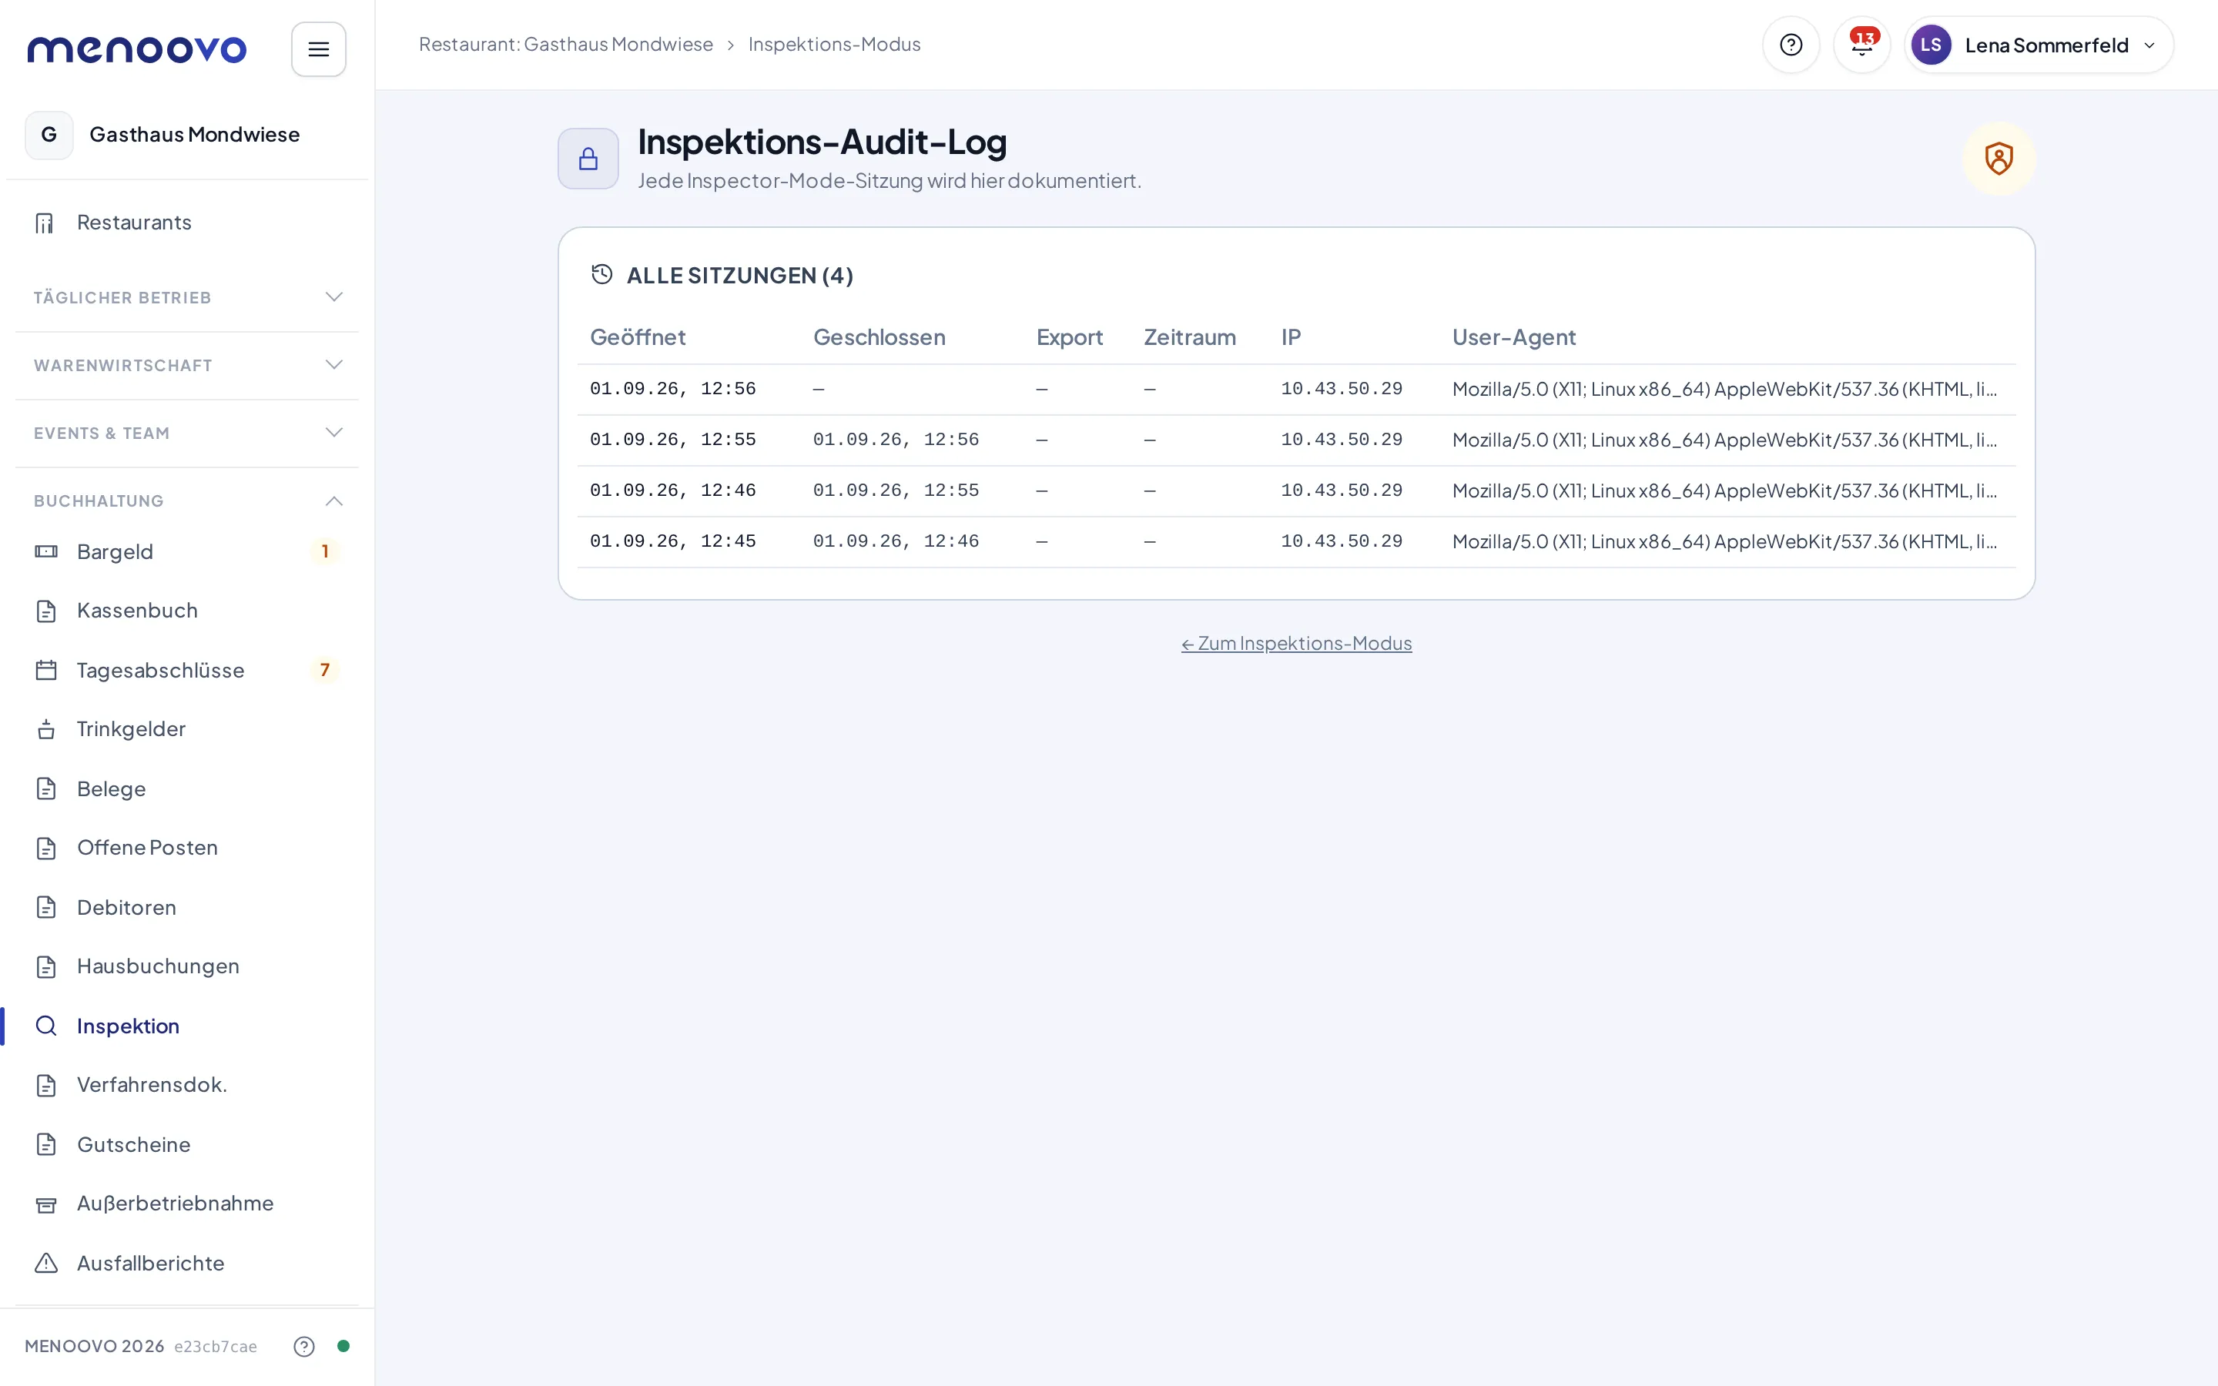Click the LS avatar circle
The height and width of the screenshot is (1386, 2218).
(x=1930, y=45)
